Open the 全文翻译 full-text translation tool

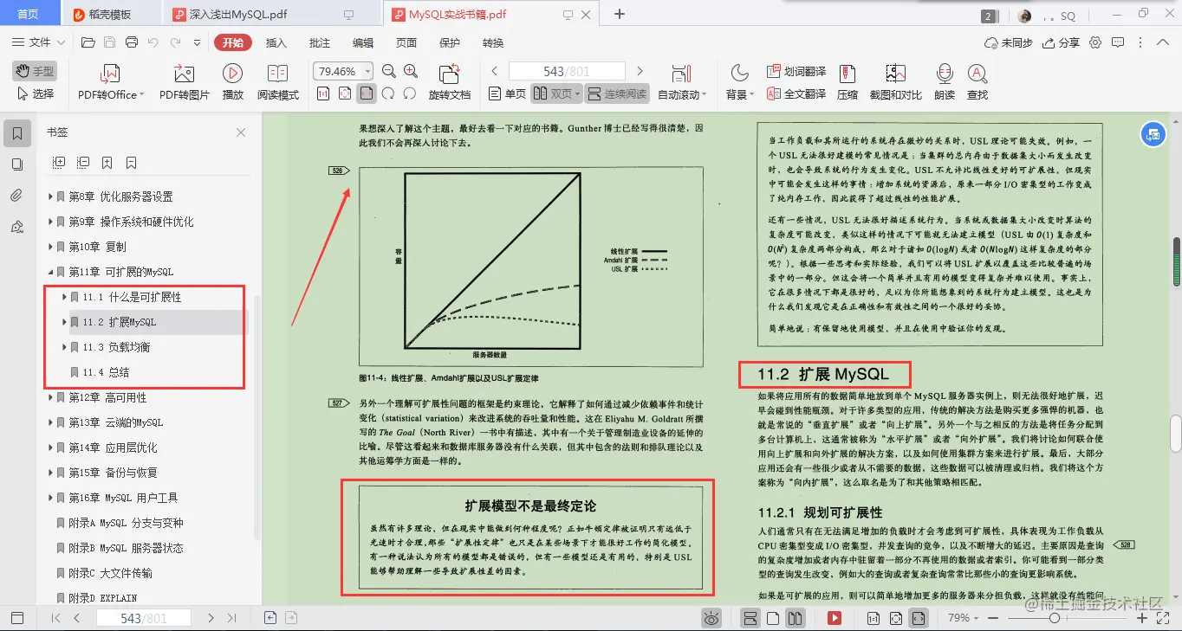click(796, 93)
